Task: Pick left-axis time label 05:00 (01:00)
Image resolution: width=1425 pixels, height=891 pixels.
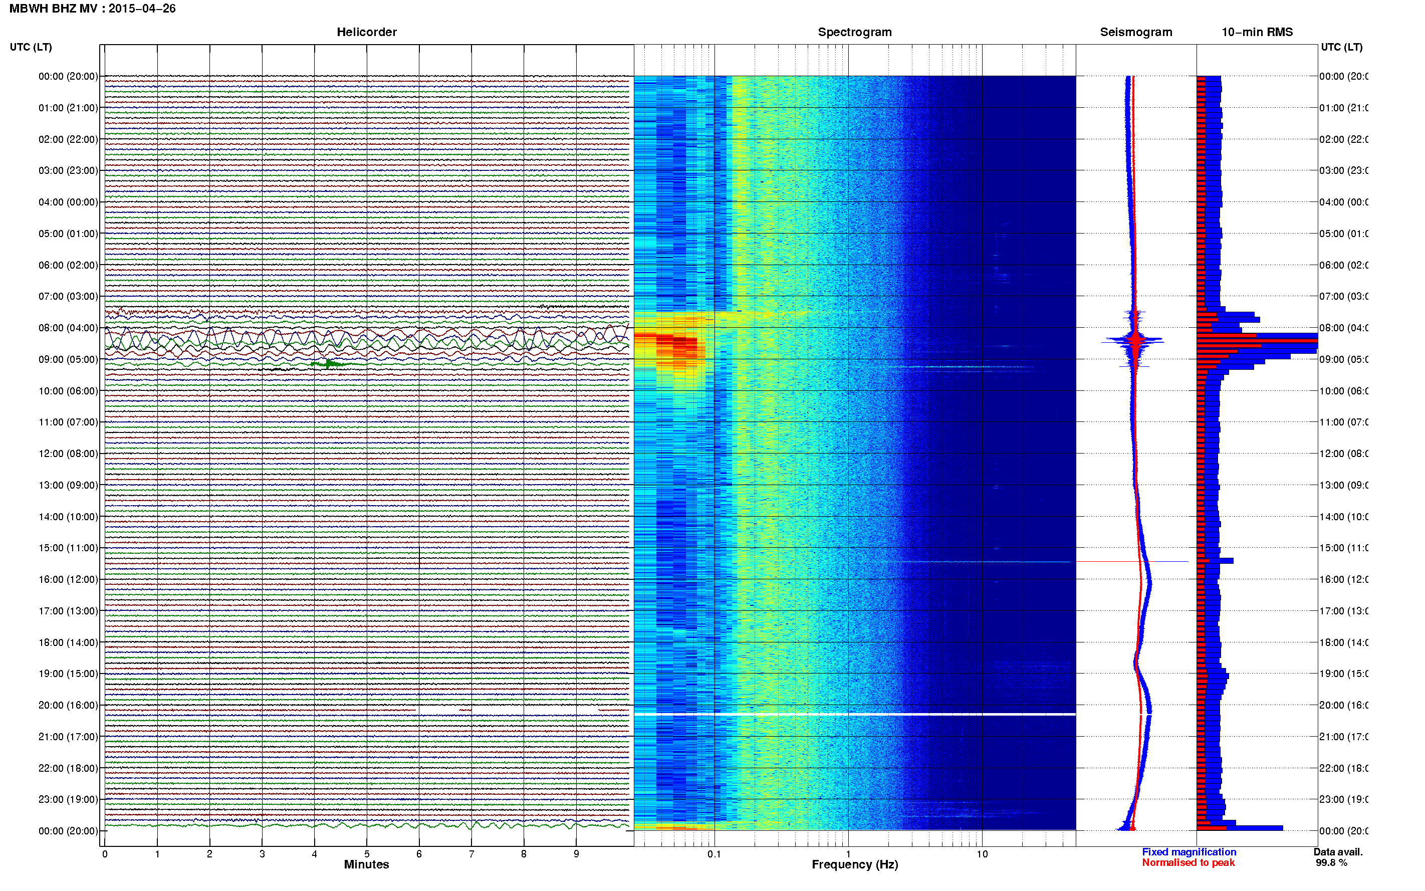Action: click(68, 234)
